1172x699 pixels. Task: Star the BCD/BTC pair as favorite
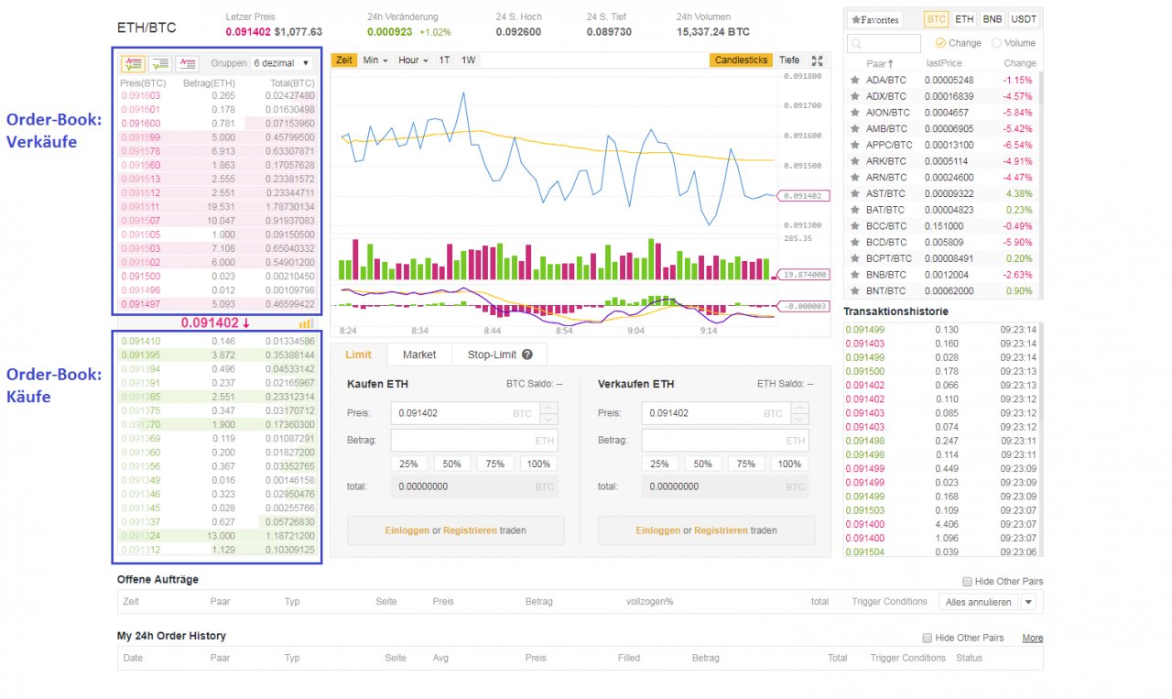point(854,242)
